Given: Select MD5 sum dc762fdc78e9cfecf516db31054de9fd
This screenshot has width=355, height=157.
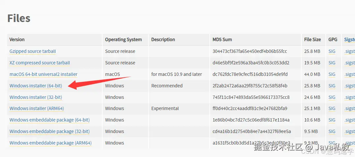Looking at the screenshot, I should pos(250,74).
